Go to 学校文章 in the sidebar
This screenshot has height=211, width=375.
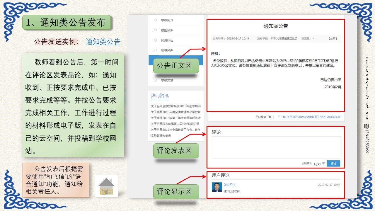pyautogui.click(x=167, y=80)
